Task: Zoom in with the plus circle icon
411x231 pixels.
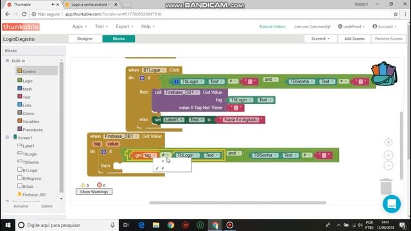Action: pos(389,155)
